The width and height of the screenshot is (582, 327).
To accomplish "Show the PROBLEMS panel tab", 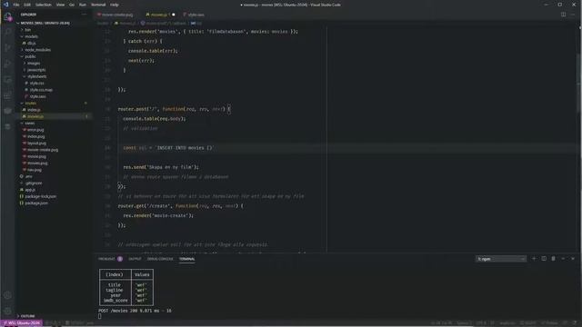I will [107, 259].
